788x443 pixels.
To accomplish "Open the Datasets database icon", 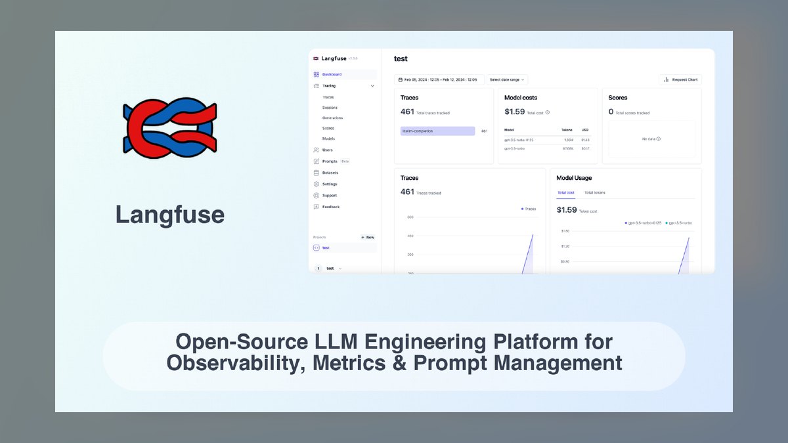I will [316, 173].
